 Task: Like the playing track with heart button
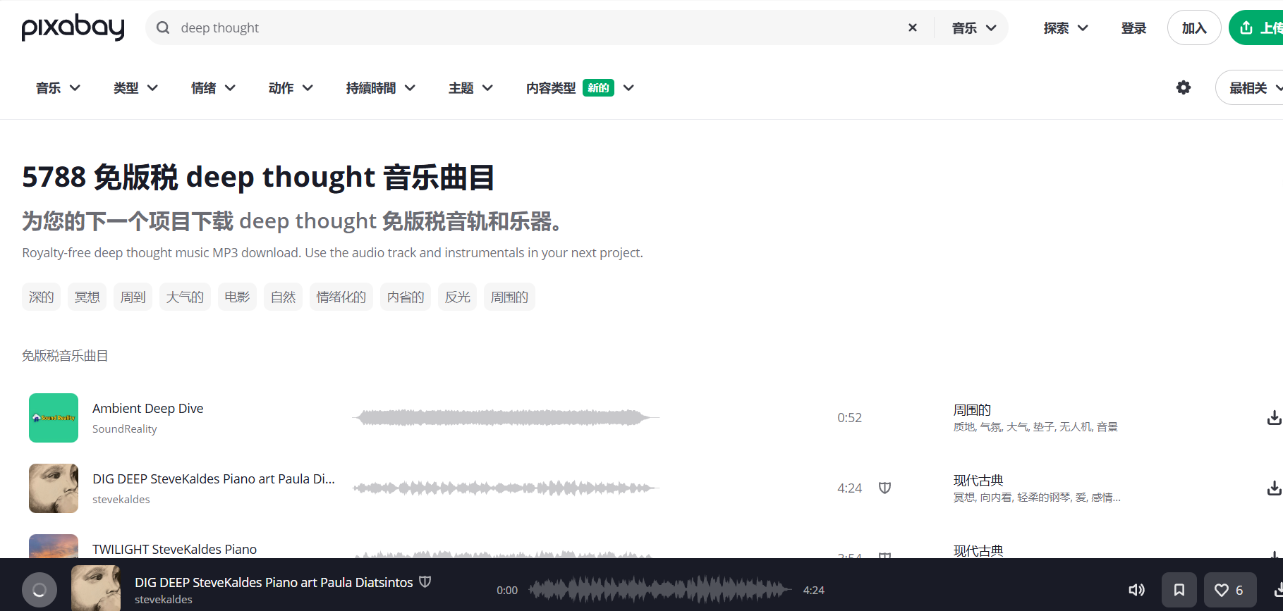[1229, 590]
